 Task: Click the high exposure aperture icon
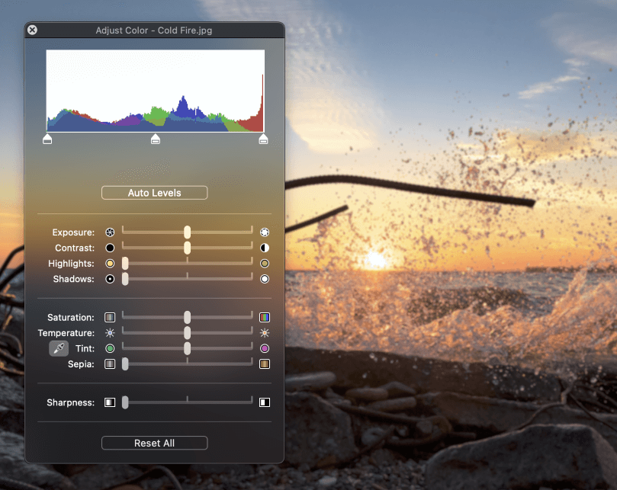pyautogui.click(x=265, y=232)
